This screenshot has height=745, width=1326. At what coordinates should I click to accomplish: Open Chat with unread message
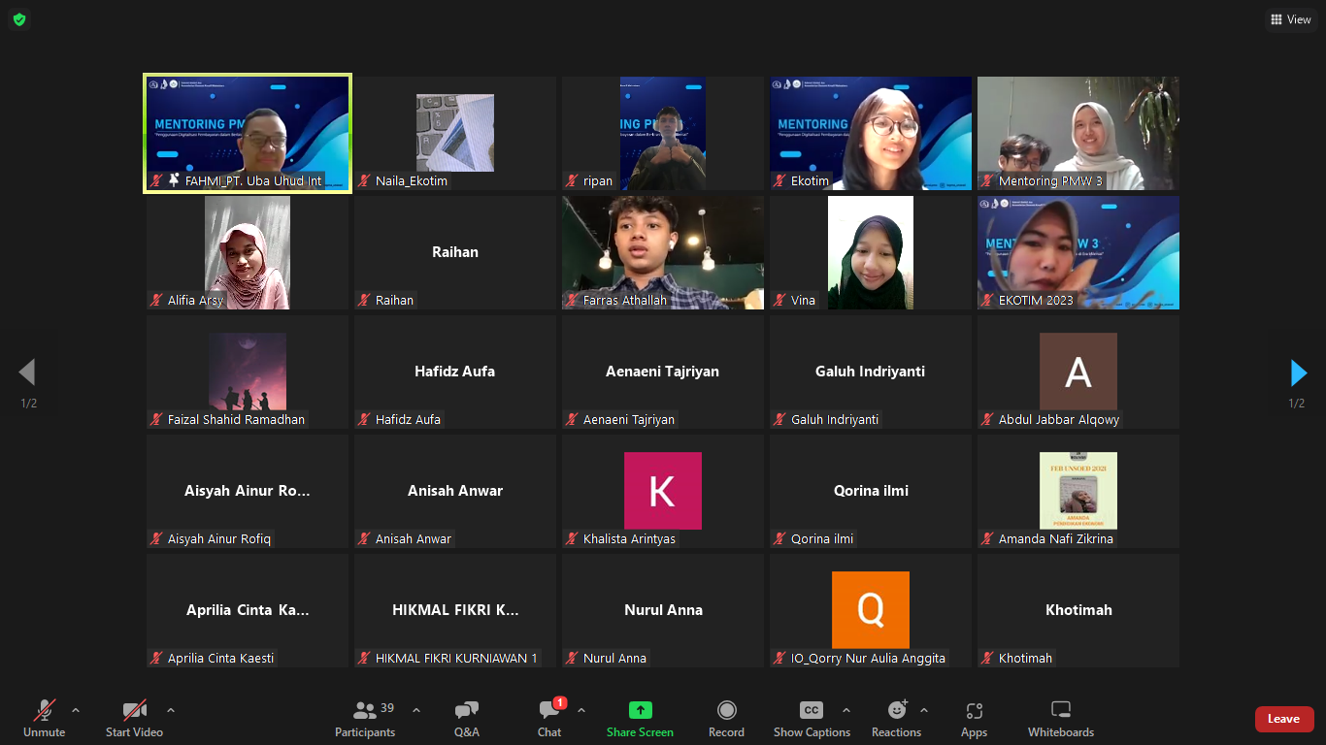549,711
